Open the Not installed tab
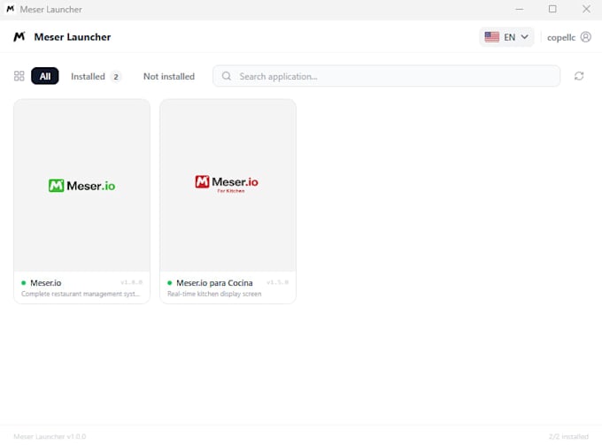Image resolution: width=602 pixels, height=445 pixels. pyautogui.click(x=169, y=76)
